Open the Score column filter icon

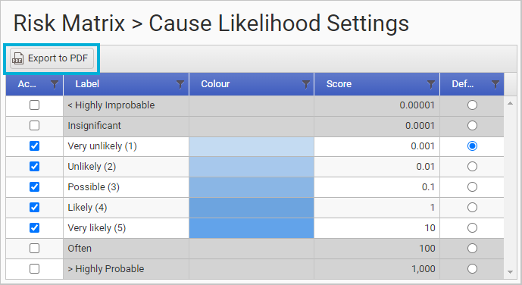pyautogui.click(x=431, y=84)
